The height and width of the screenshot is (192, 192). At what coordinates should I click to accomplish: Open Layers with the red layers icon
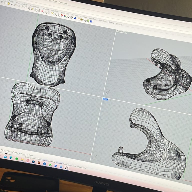coord(62,15)
